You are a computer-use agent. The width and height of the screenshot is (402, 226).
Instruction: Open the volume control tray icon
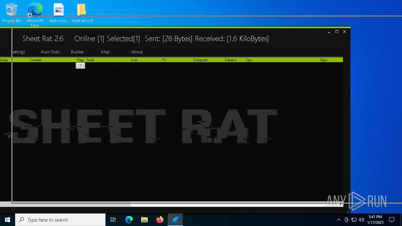(361, 220)
